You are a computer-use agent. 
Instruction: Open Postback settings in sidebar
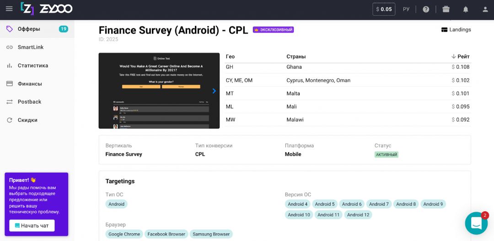tap(29, 102)
